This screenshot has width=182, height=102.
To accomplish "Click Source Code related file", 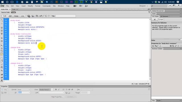I will pos(5,12).
